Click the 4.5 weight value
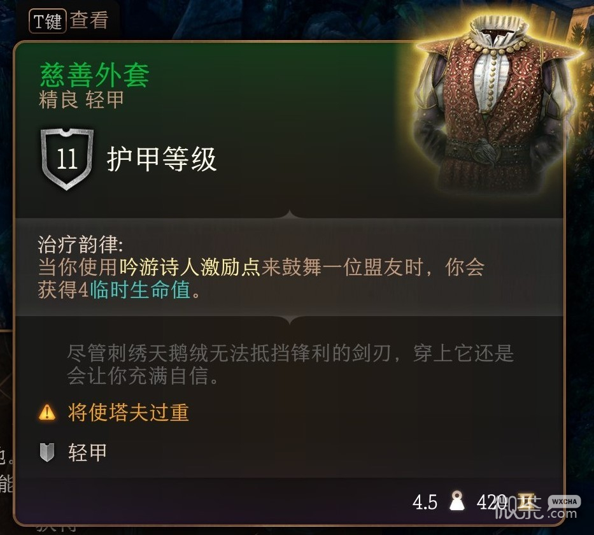The image size is (594, 535). [425, 503]
